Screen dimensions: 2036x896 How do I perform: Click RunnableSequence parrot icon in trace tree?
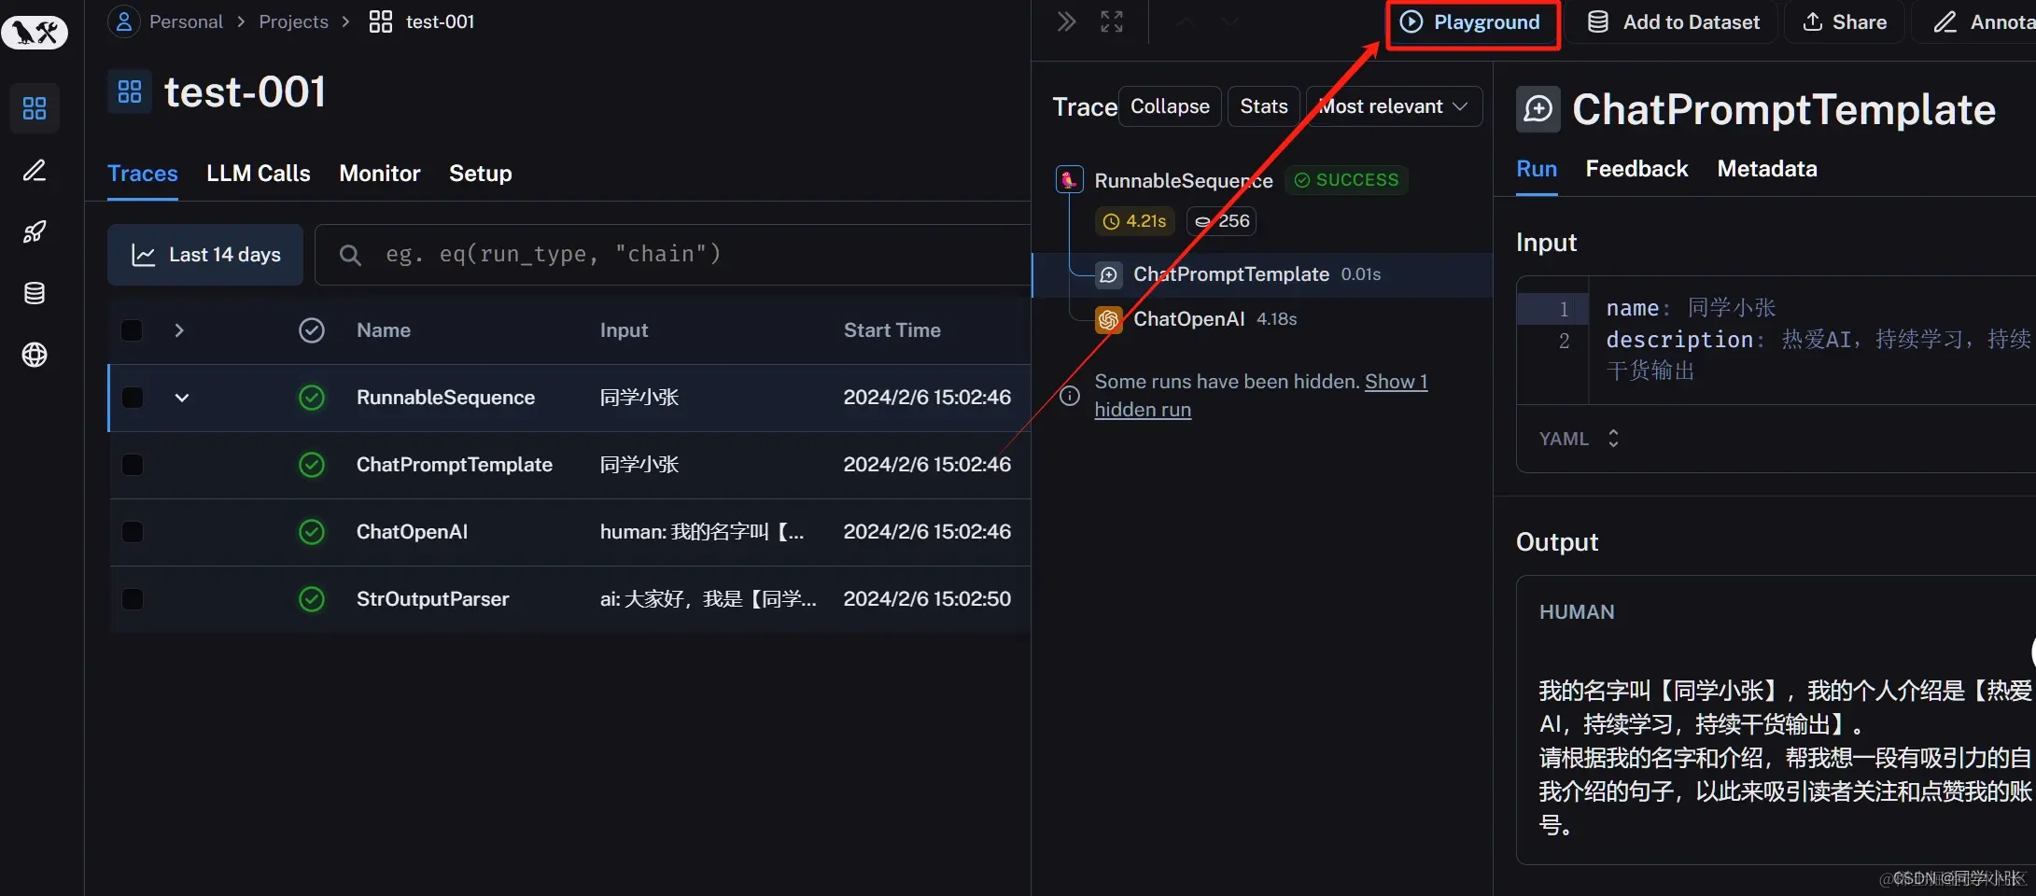click(x=1069, y=179)
